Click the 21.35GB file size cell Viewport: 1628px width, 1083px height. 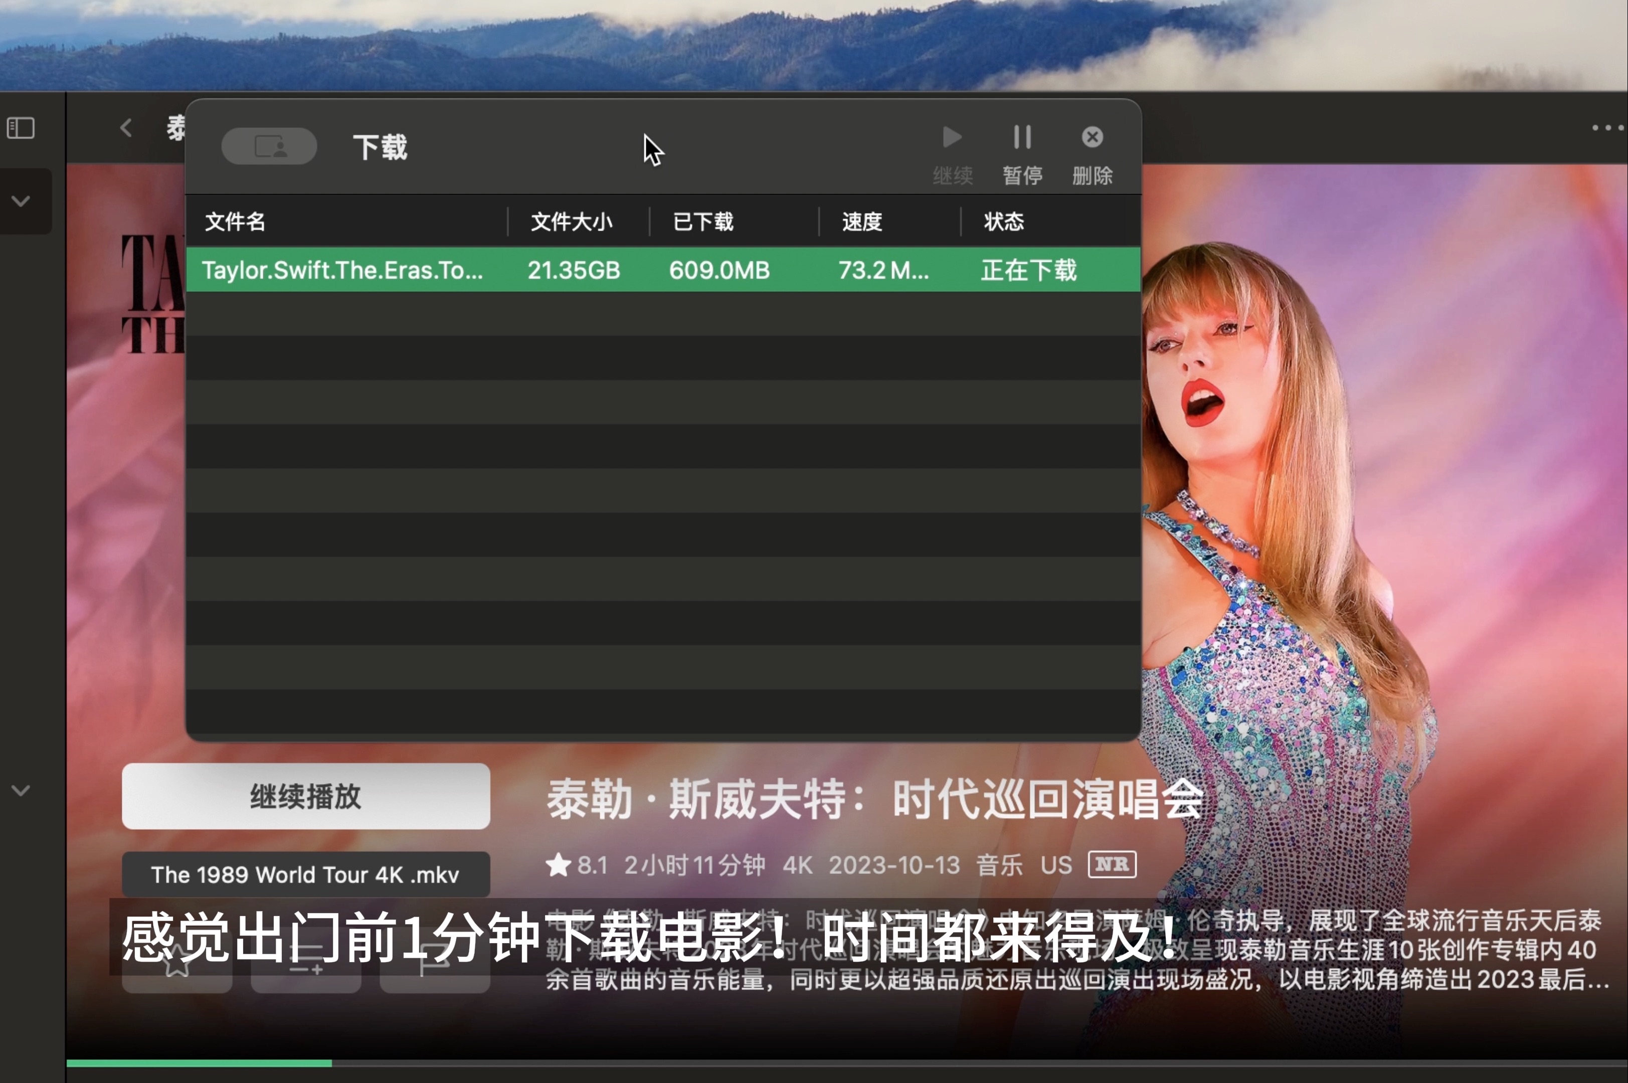coord(574,270)
